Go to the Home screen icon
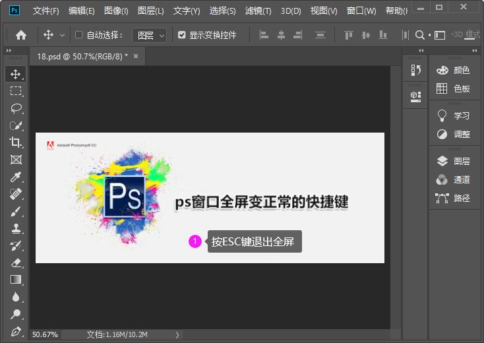Viewport: 484px width, 343px height. tap(21, 35)
